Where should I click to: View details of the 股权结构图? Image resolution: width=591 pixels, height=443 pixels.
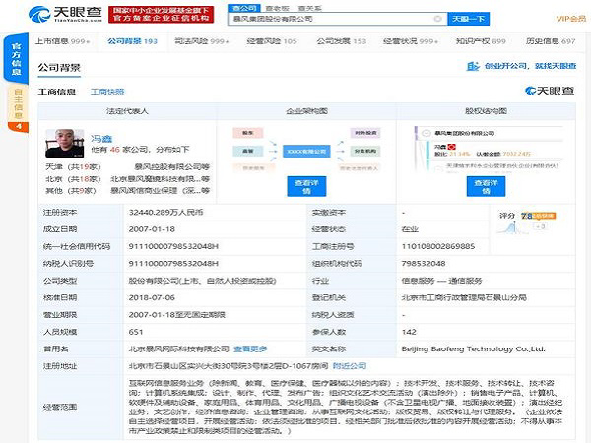(x=486, y=186)
